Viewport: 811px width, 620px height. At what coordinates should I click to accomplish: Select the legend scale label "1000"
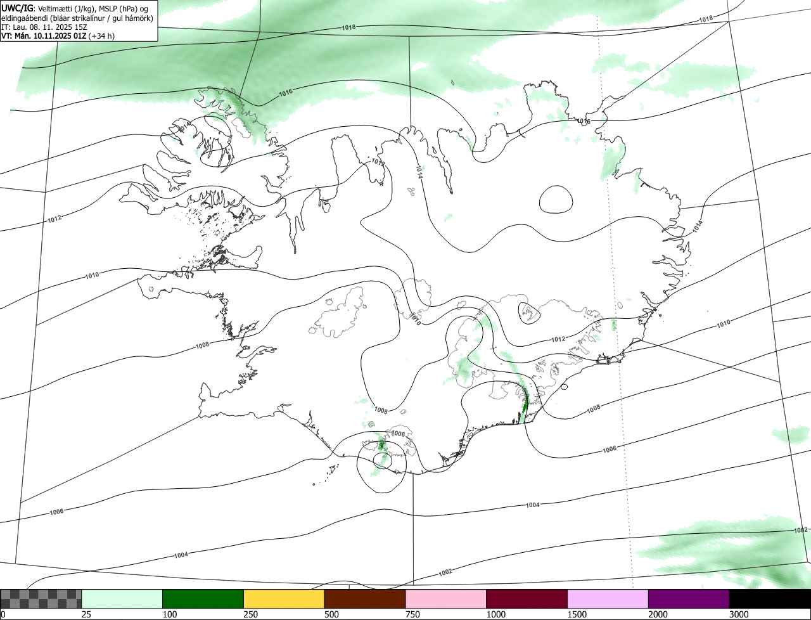click(x=496, y=614)
